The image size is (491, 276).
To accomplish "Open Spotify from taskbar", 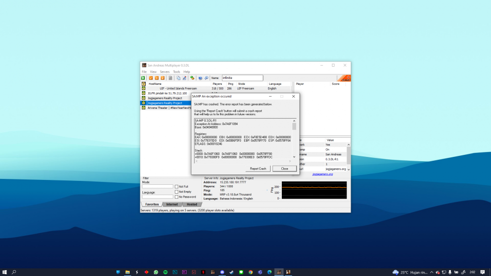I will point(165,272).
